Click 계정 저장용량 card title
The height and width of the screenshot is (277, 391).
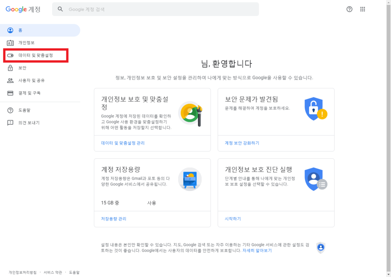click(x=121, y=169)
